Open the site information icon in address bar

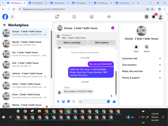pyautogui.click(x=20, y=9)
